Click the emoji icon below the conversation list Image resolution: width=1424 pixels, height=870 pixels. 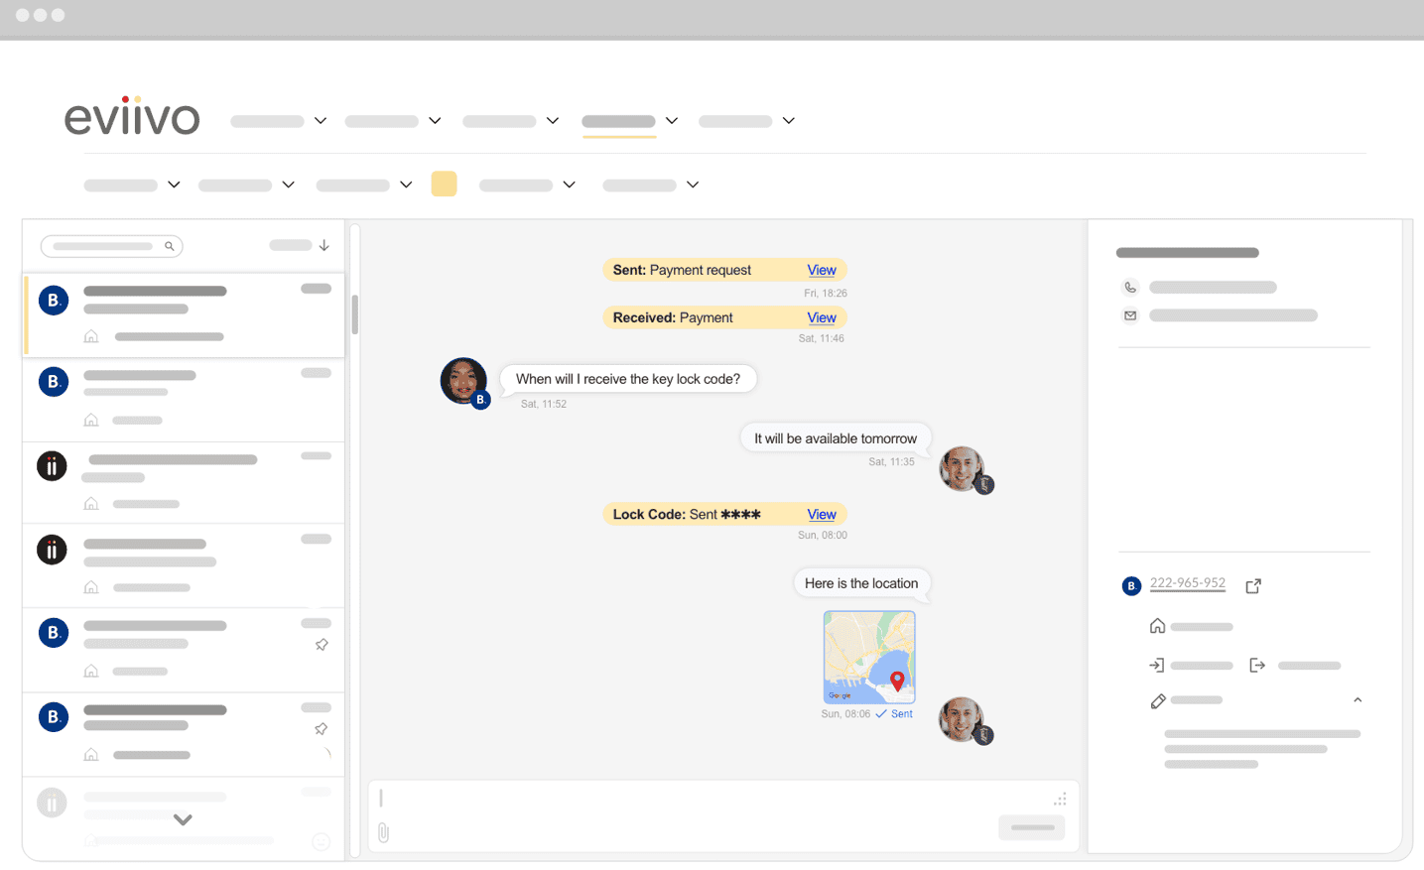[x=321, y=841]
